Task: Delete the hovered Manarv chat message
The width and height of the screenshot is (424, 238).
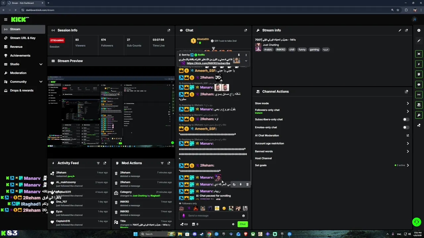Action: tap(247, 184)
